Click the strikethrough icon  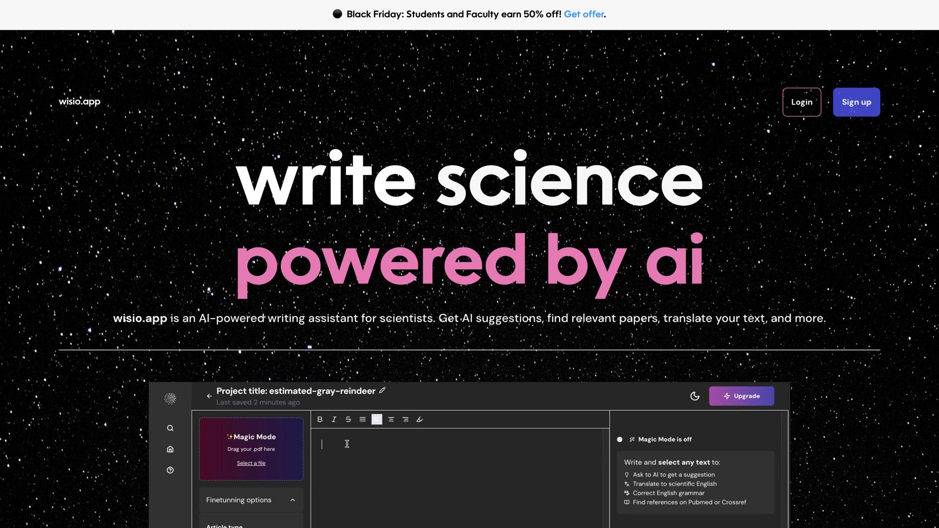tap(348, 419)
